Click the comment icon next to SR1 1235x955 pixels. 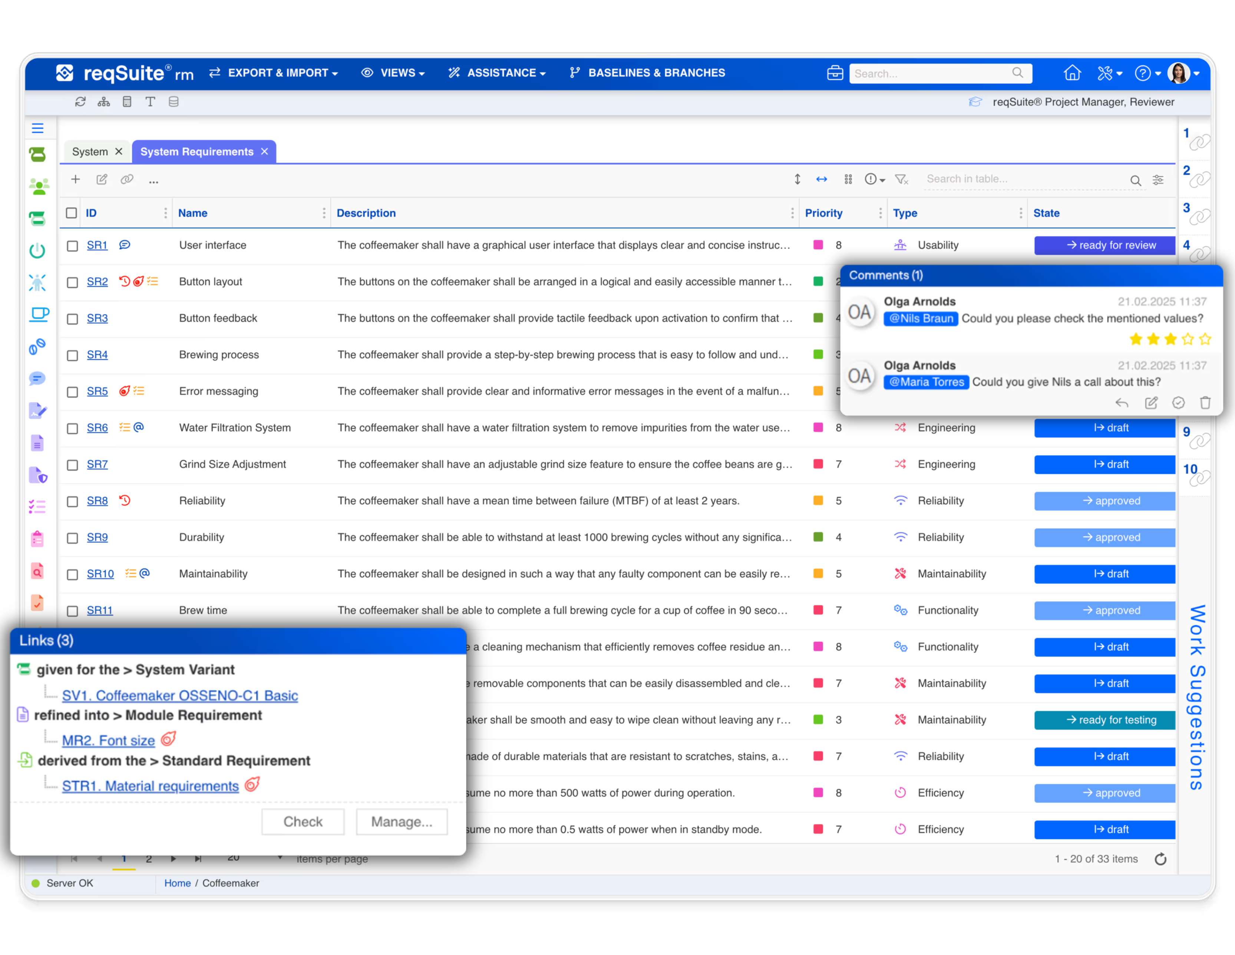click(125, 245)
